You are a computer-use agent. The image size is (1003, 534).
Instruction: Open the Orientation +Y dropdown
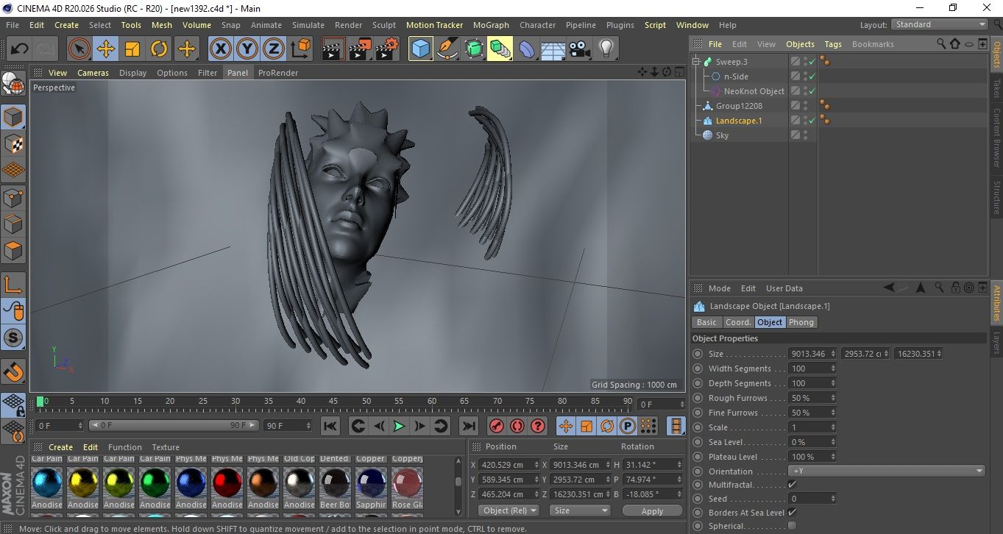pyautogui.click(x=887, y=471)
